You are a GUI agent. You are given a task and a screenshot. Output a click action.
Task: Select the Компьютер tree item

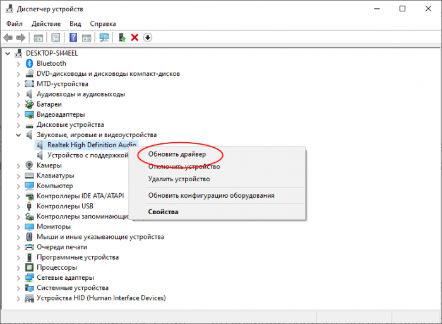55,186
